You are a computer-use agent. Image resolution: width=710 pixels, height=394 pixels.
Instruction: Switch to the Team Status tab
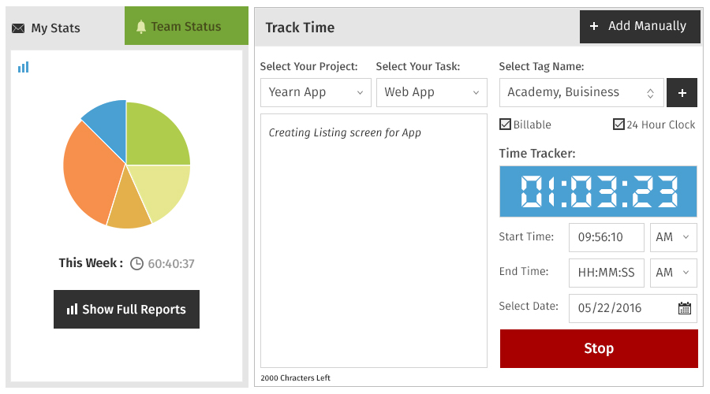186,26
